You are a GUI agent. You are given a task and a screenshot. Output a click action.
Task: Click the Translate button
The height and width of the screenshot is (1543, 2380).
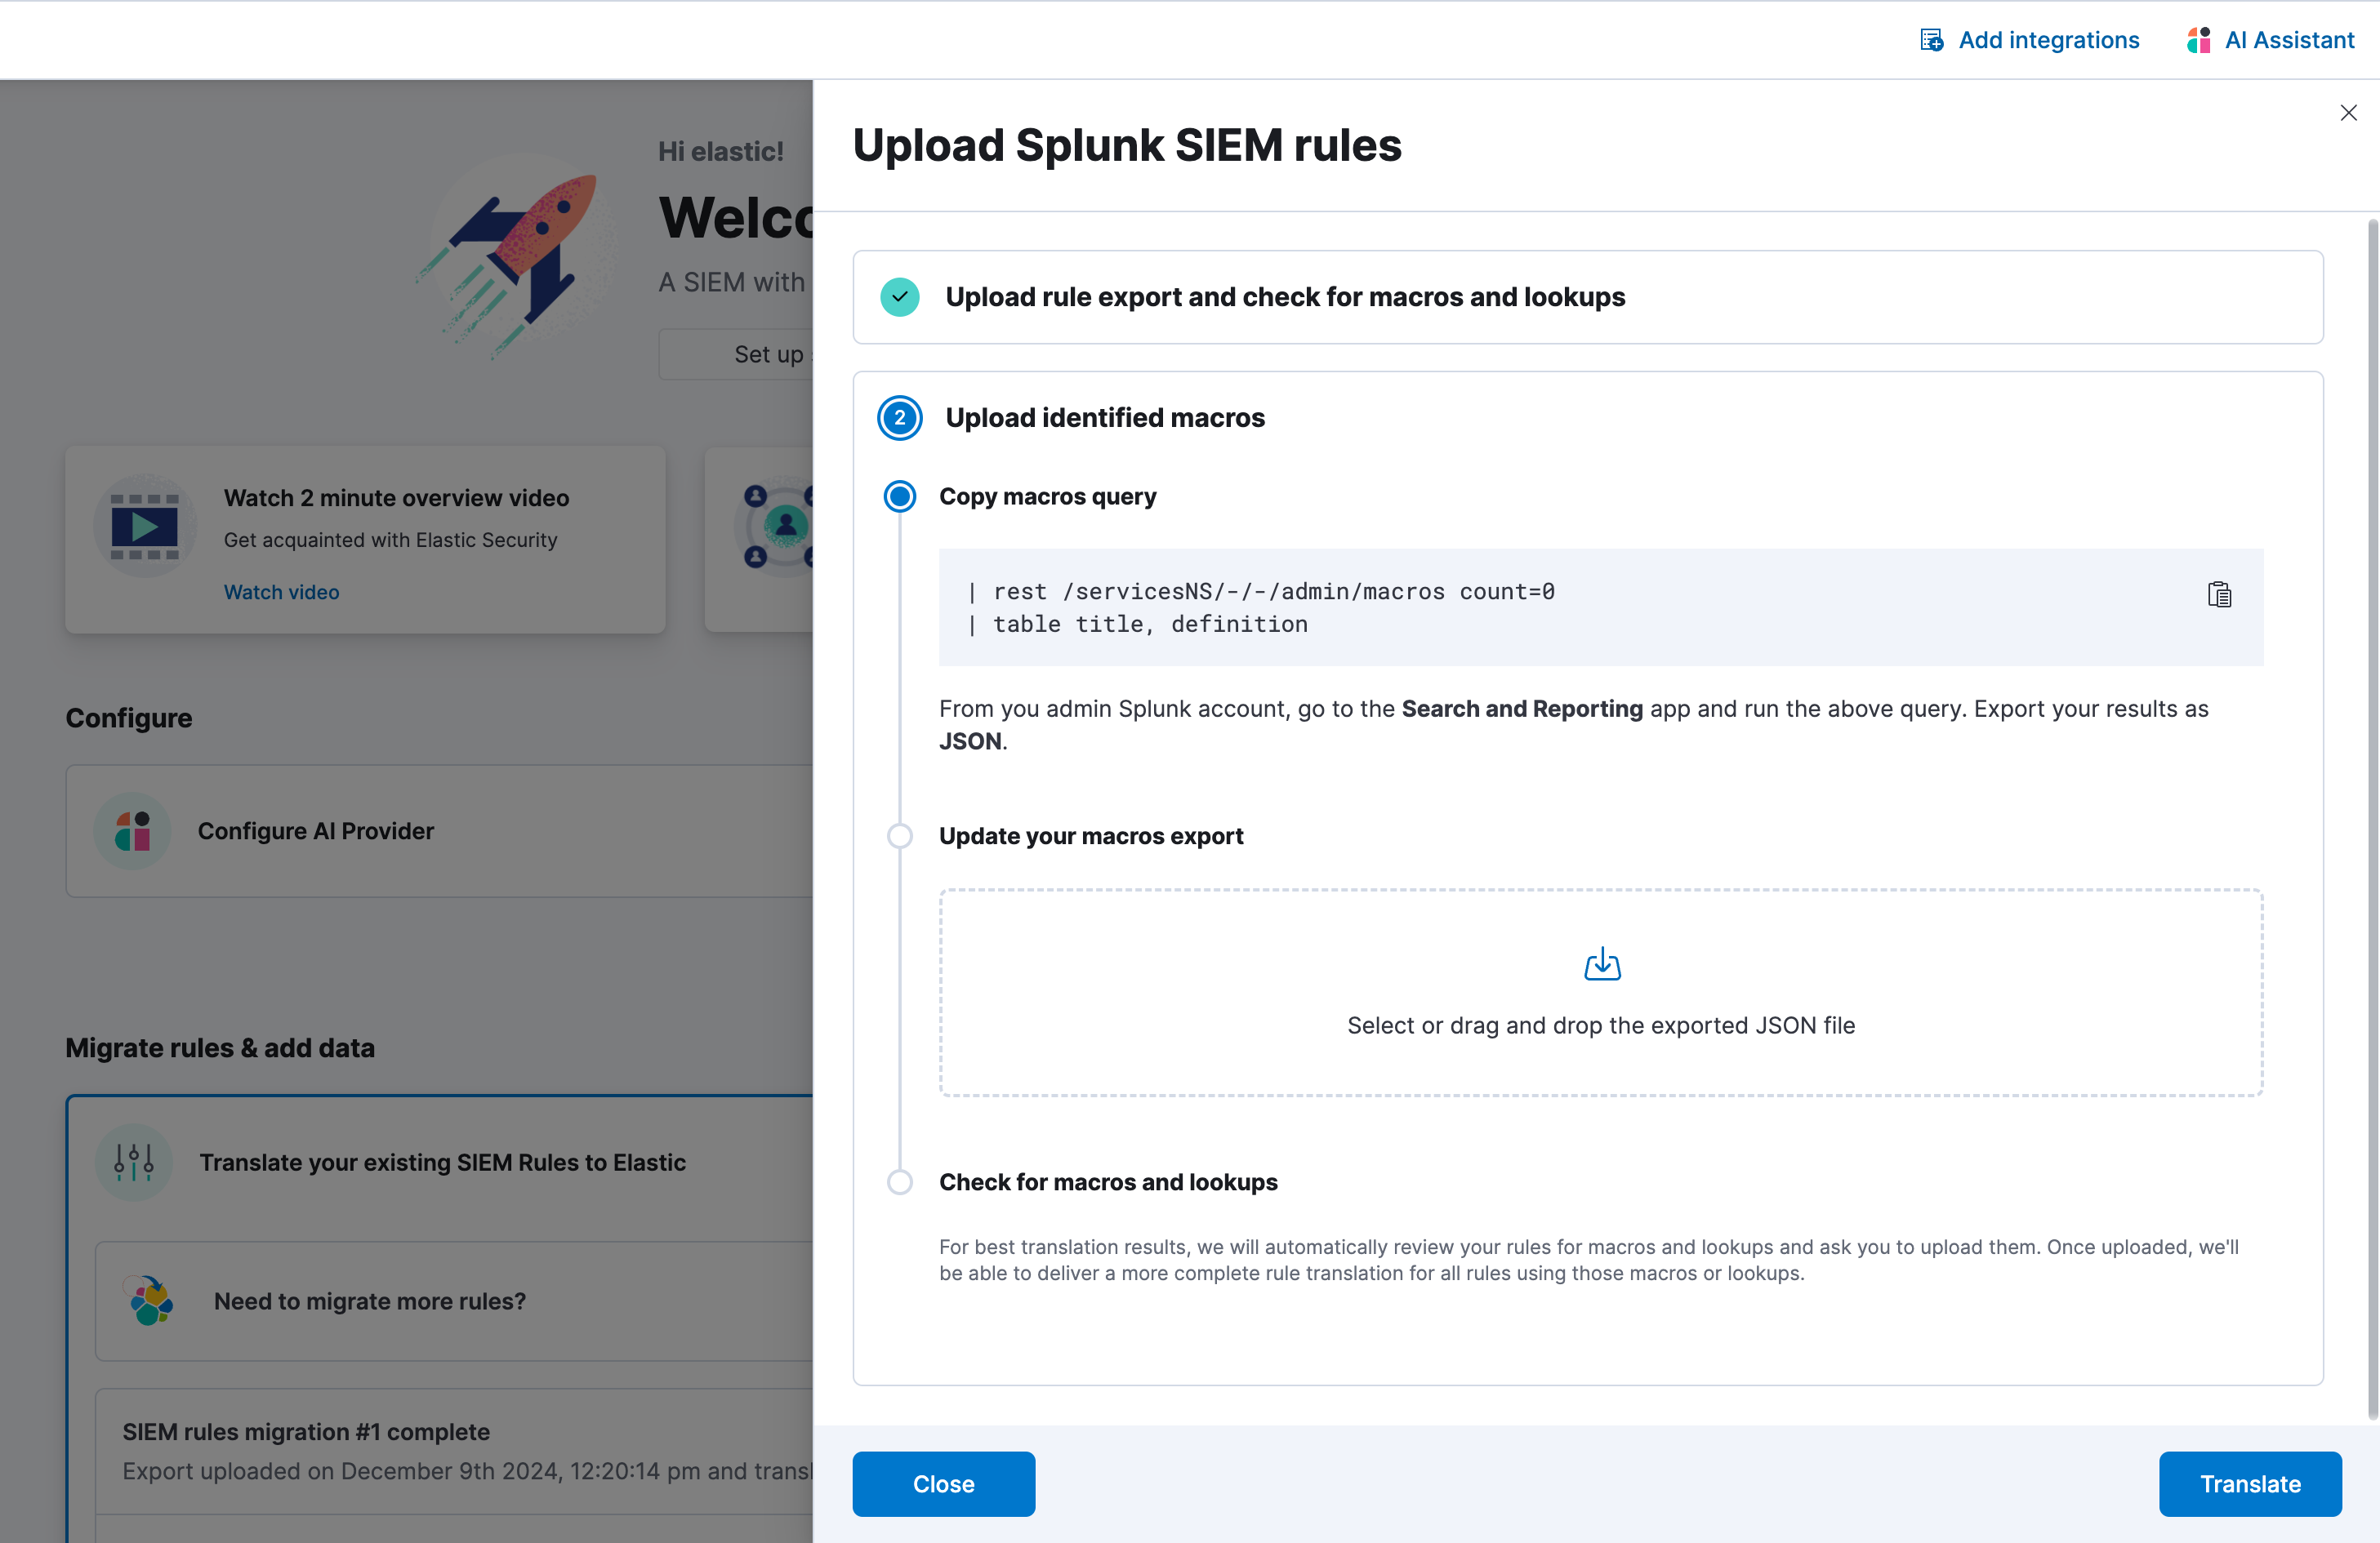pos(2250,1483)
